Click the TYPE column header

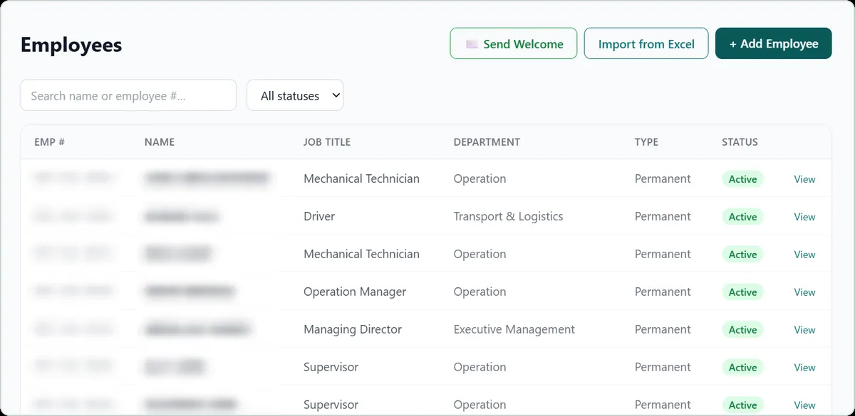tap(646, 142)
